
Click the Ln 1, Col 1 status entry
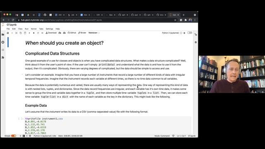point(181,136)
